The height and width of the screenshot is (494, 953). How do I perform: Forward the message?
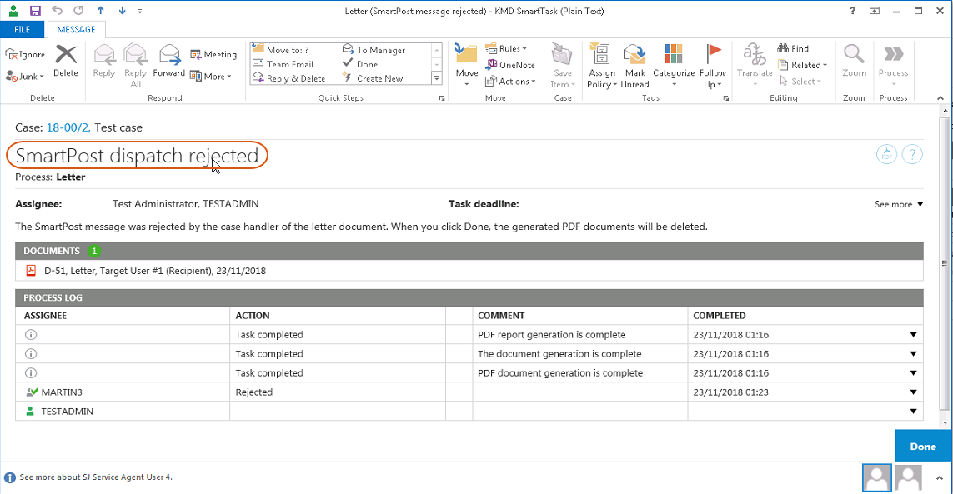(x=169, y=61)
